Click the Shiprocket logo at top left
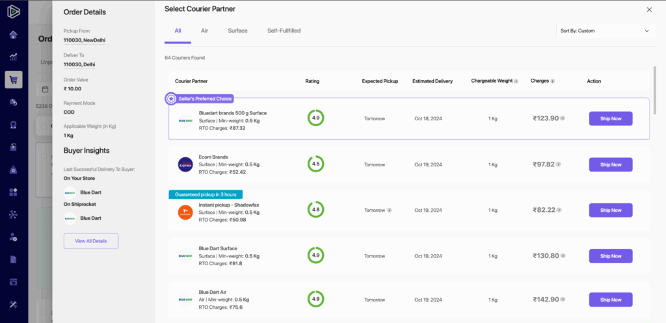 tap(13, 11)
